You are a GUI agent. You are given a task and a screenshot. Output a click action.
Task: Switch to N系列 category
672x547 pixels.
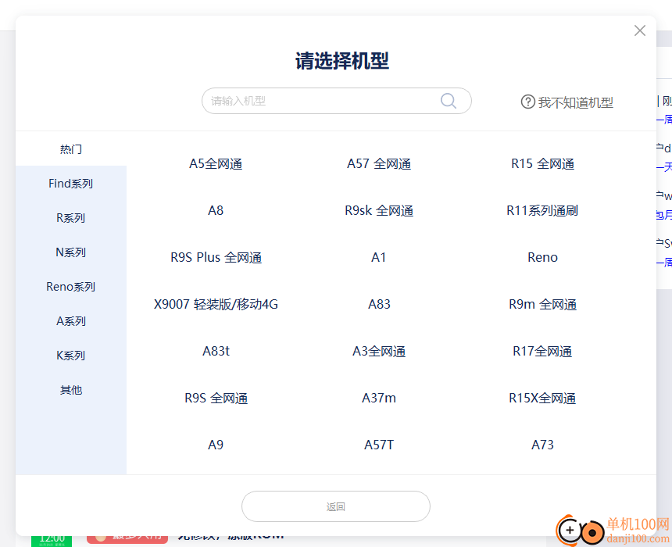(71, 252)
